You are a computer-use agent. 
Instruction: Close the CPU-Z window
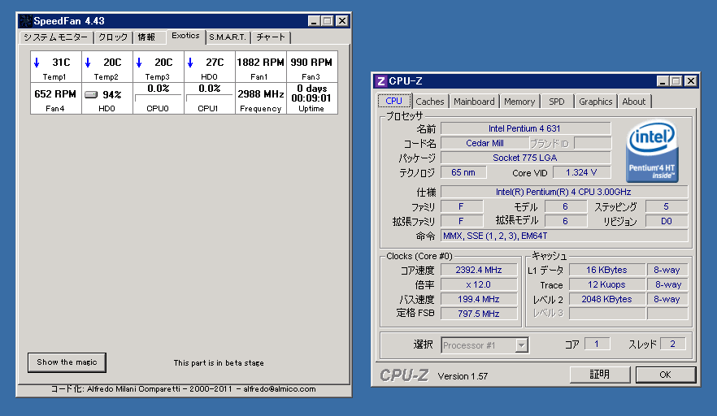(691, 81)
